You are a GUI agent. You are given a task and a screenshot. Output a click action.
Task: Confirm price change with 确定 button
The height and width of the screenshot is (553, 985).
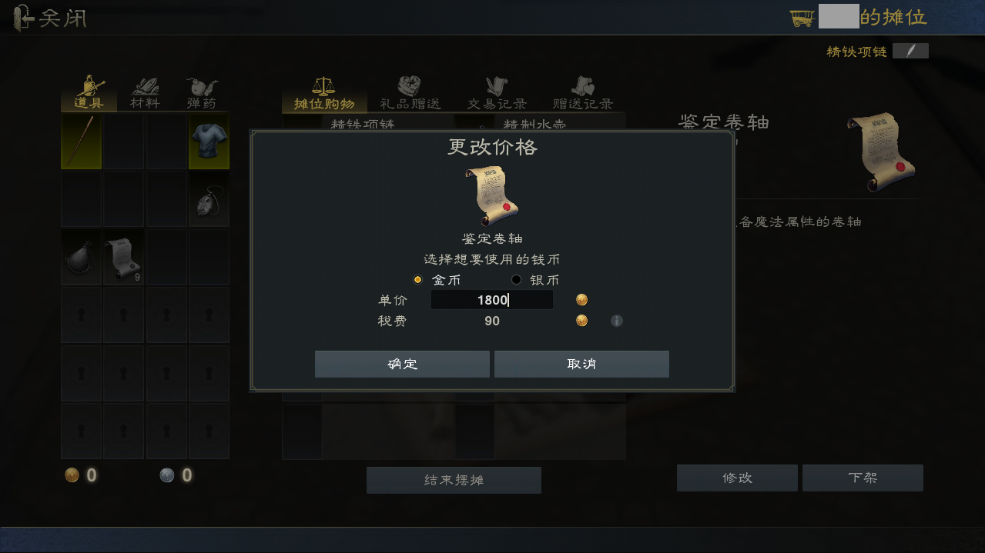[x=402, y=364]
